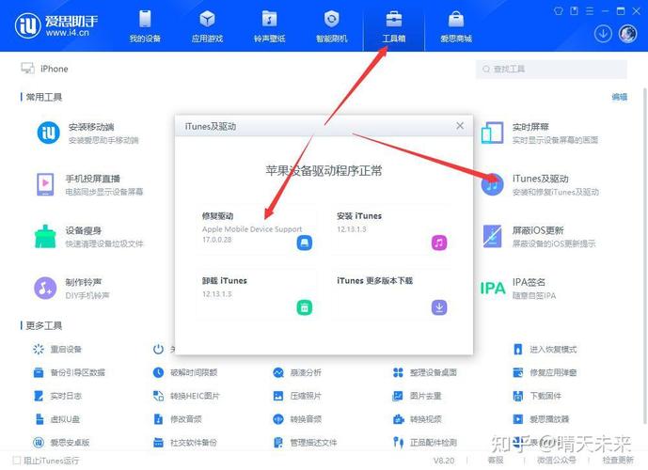Open 虚拟U盘 virtual USB tool
The width and height of the screenshot is (648, 470).
(56, 419)
